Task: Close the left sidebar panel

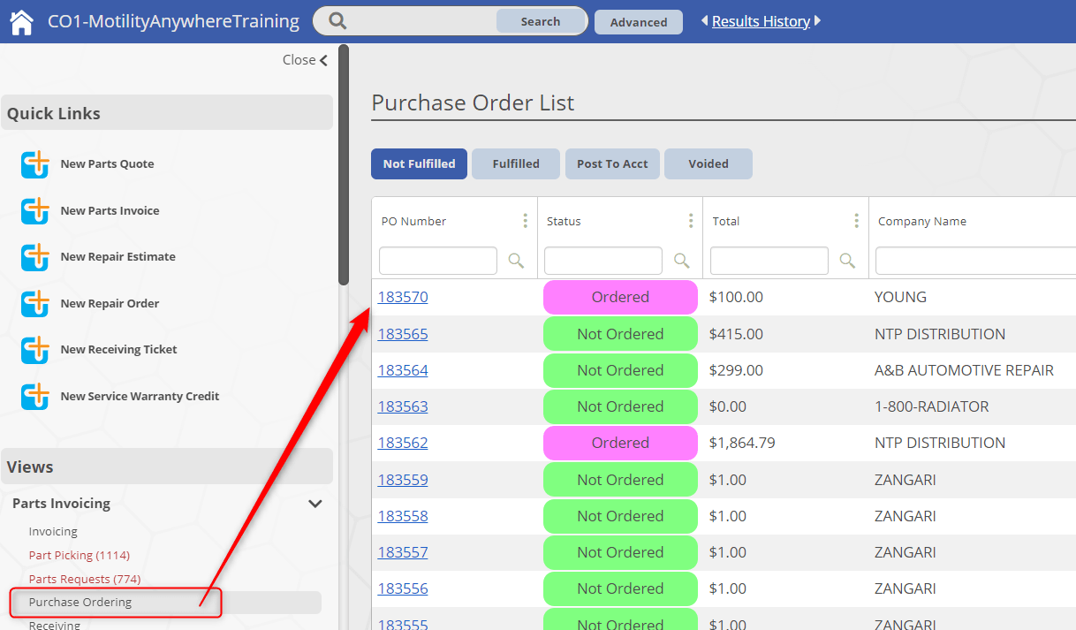Action: click(x=305, y=60)
